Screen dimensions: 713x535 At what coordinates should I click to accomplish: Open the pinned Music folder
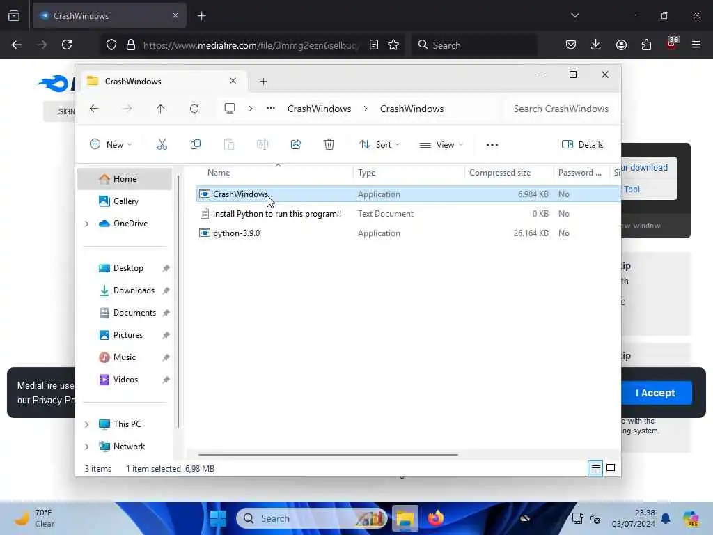pos(124,357)
